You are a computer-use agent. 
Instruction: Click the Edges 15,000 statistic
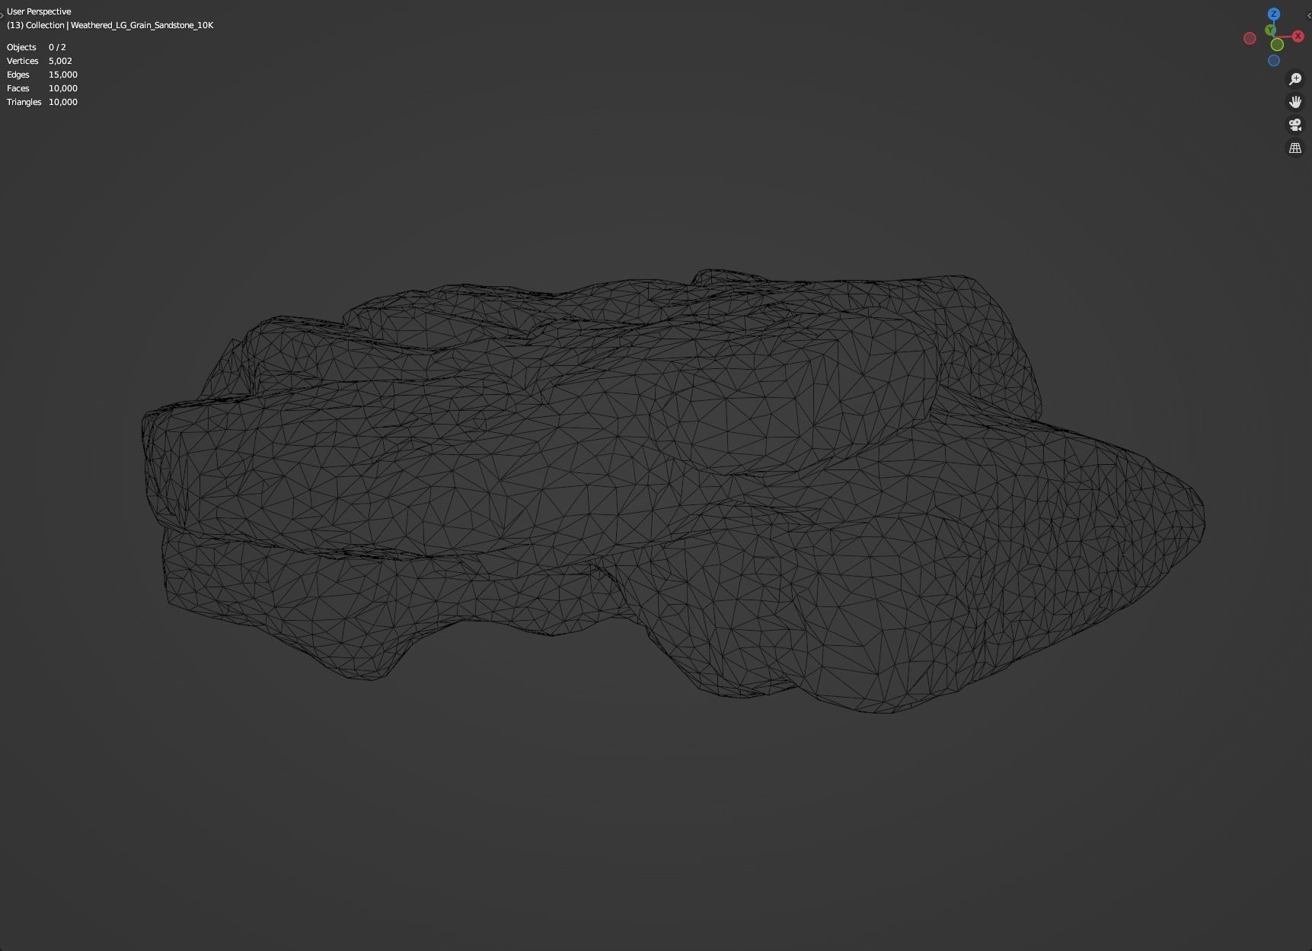click(42, 75)
